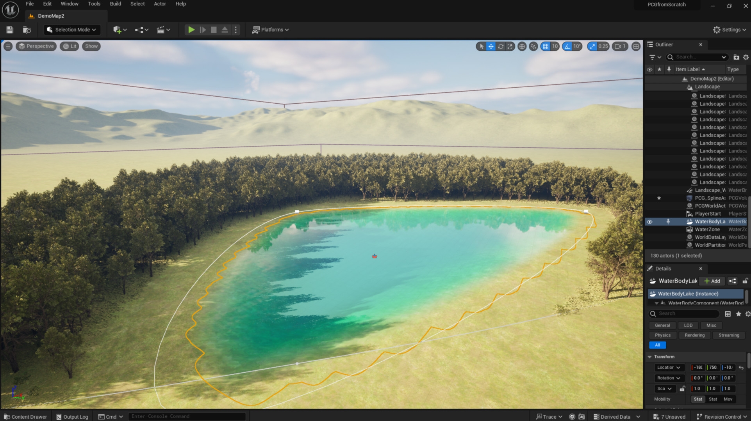Viewport: 751px width, 421px height.
Task: Click the Add component button
Action: [712, 281]
